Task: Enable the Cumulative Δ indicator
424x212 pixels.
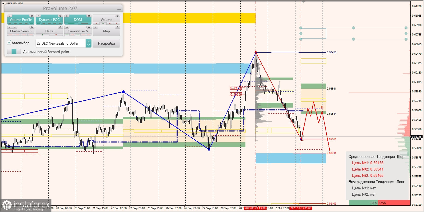Action: tap(78, 31)
